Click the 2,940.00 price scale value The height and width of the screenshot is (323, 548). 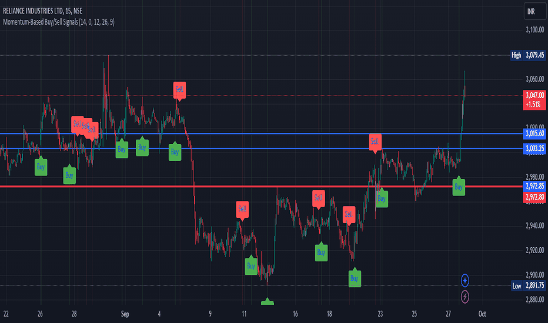pyautogui.click(x=534, y=226)
